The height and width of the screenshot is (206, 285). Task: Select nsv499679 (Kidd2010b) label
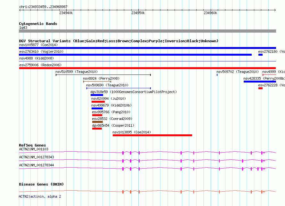pos(111,105)
